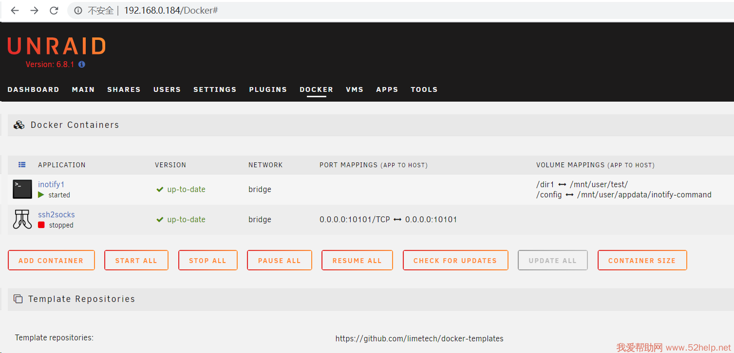Image resolution: width=734 pixels, height=353 pixels.
Task: Click the UPDATE ALL button
Action: 553,260
